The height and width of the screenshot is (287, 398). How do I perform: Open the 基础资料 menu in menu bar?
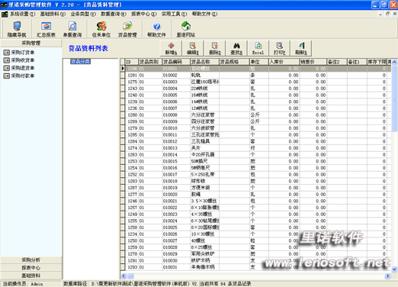pyautogui.click(x=53, y=14)
